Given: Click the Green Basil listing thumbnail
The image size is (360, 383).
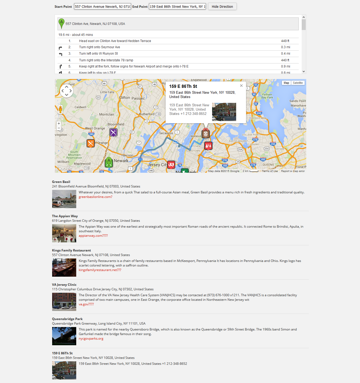Looking at the screenshot, I should coord(64,199).
